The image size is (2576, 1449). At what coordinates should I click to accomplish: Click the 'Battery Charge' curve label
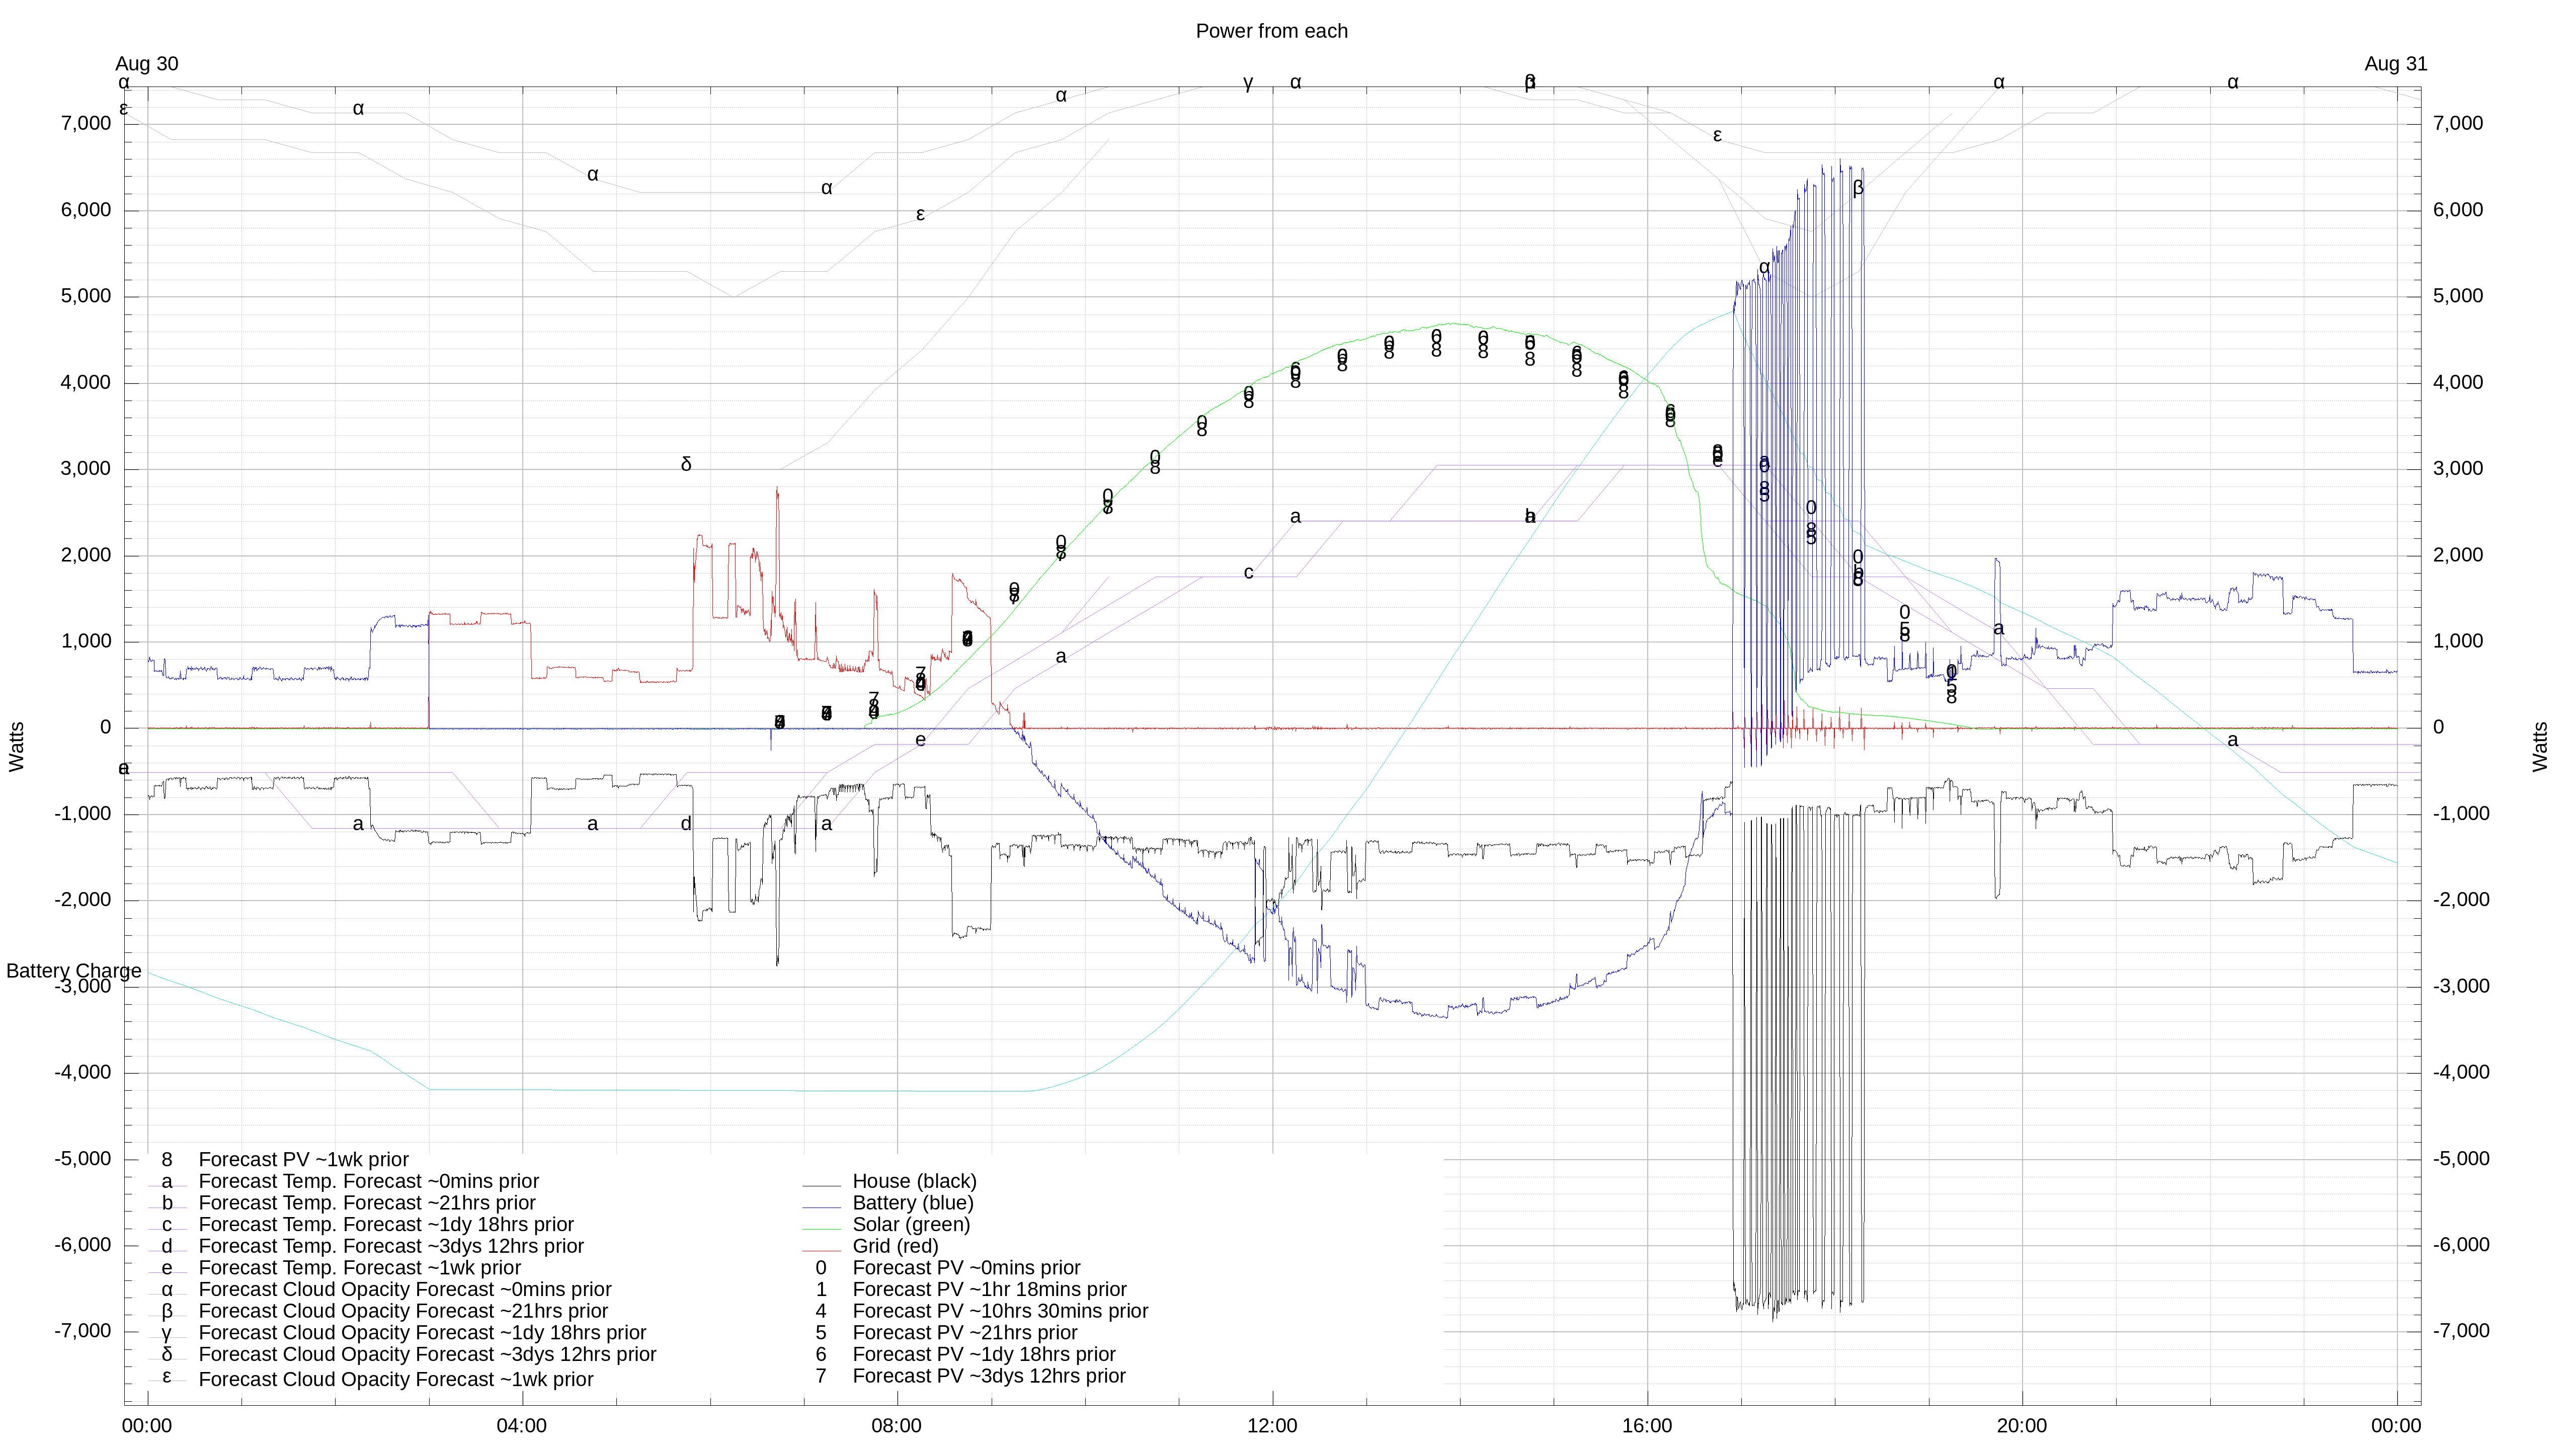pos(74,971)
